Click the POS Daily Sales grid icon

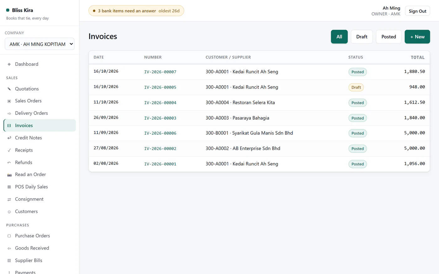pos(9,187)
